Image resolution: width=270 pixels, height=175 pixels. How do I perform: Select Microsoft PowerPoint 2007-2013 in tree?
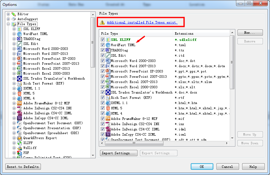click(x=51, y=63)
